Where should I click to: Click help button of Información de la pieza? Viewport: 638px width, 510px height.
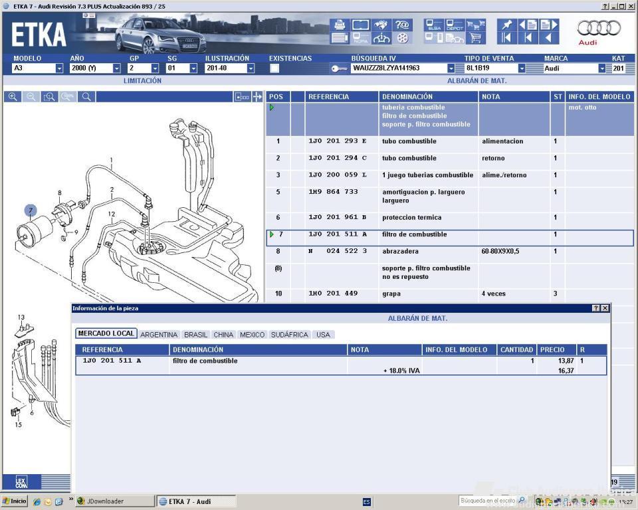click(x=596, y=308)
